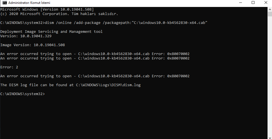The width and height of the screenshot is (272, 139).
Task: Maximize the command prompt window
Action: click(253, 3)
